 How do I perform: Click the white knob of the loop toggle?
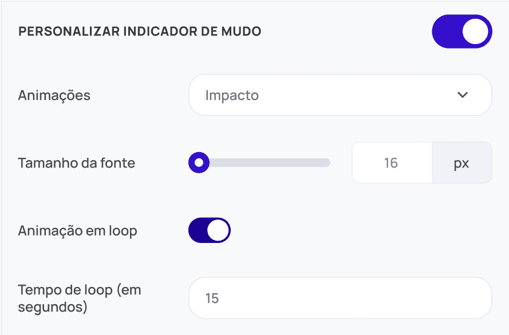click(x=218, y=230)
